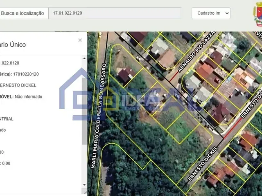Click the MARLI MARIA COLDEBELLA BOMBASSARO street label
This screenshot has height=196, width=262.
(x=99, y=116)
